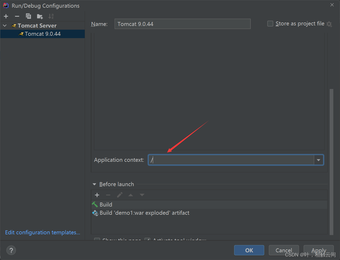The image size is (340, 260).
Task: Click the Tomcat Server group icon
Action: click(14, 26)
